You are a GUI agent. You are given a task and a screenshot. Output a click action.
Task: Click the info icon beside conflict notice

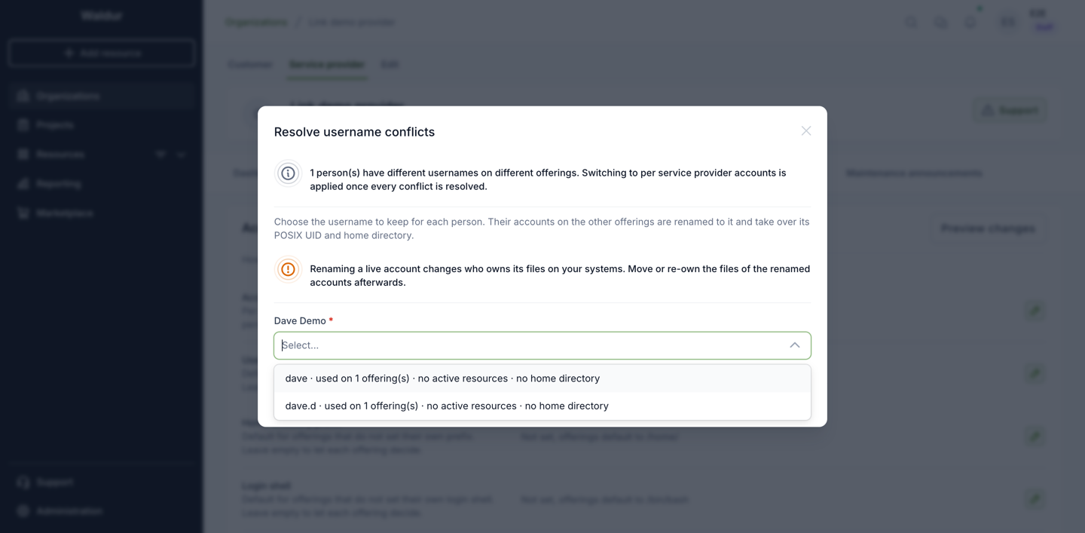point(288,173)
